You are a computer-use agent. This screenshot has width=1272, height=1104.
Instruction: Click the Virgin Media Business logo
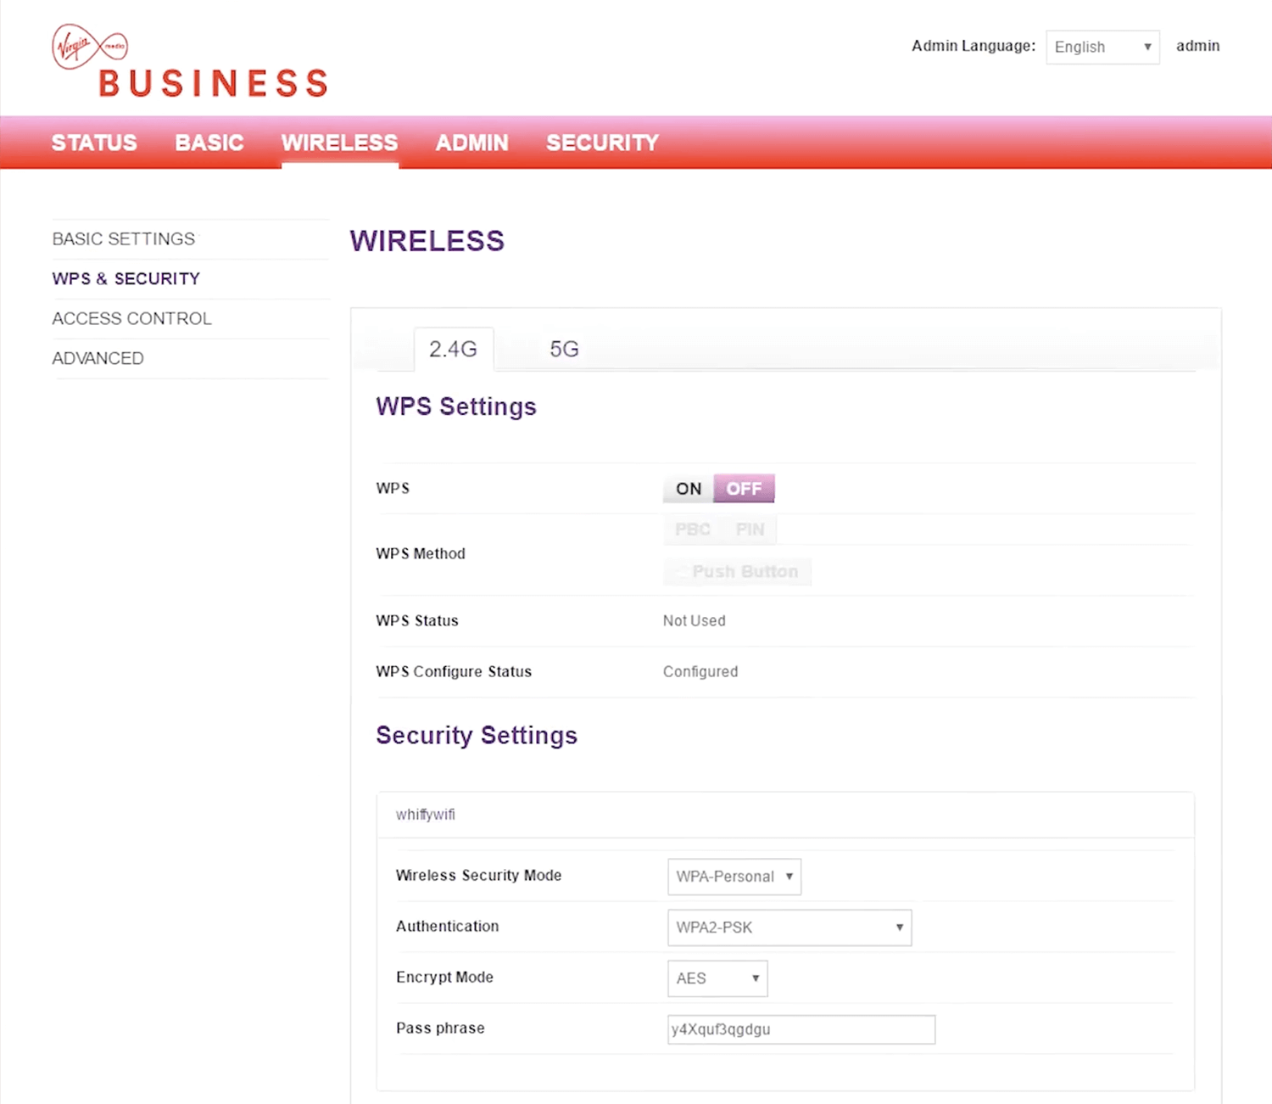tap(190, 61)
